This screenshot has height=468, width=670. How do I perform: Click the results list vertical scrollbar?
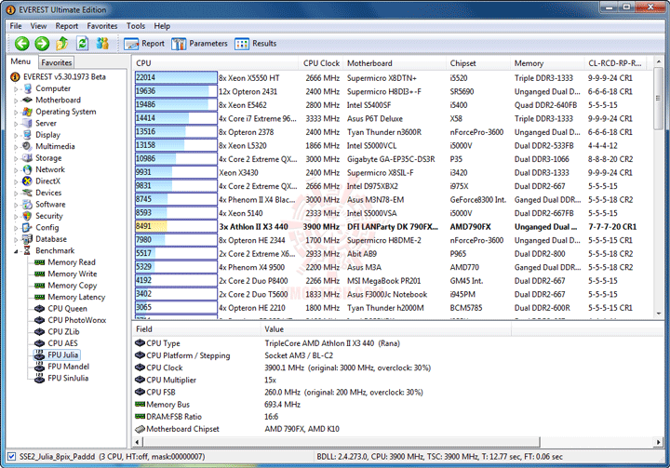(x=659, y=188)
